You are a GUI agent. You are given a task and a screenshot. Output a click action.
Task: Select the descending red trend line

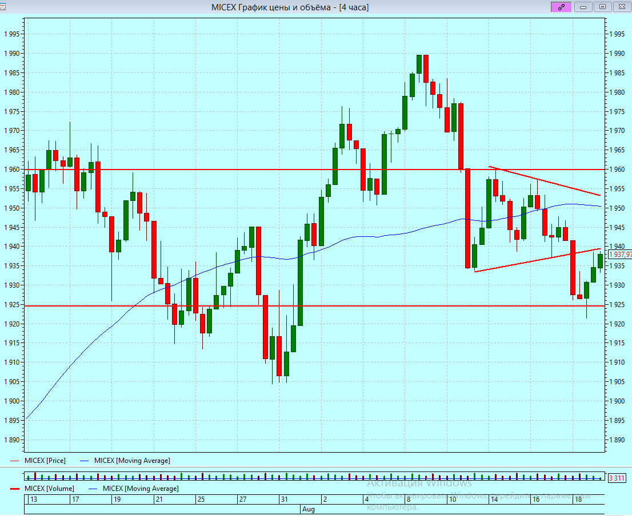(545, 181)
